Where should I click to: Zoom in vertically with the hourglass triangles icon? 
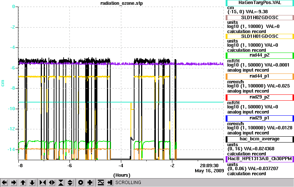click(x=61, y=183)
